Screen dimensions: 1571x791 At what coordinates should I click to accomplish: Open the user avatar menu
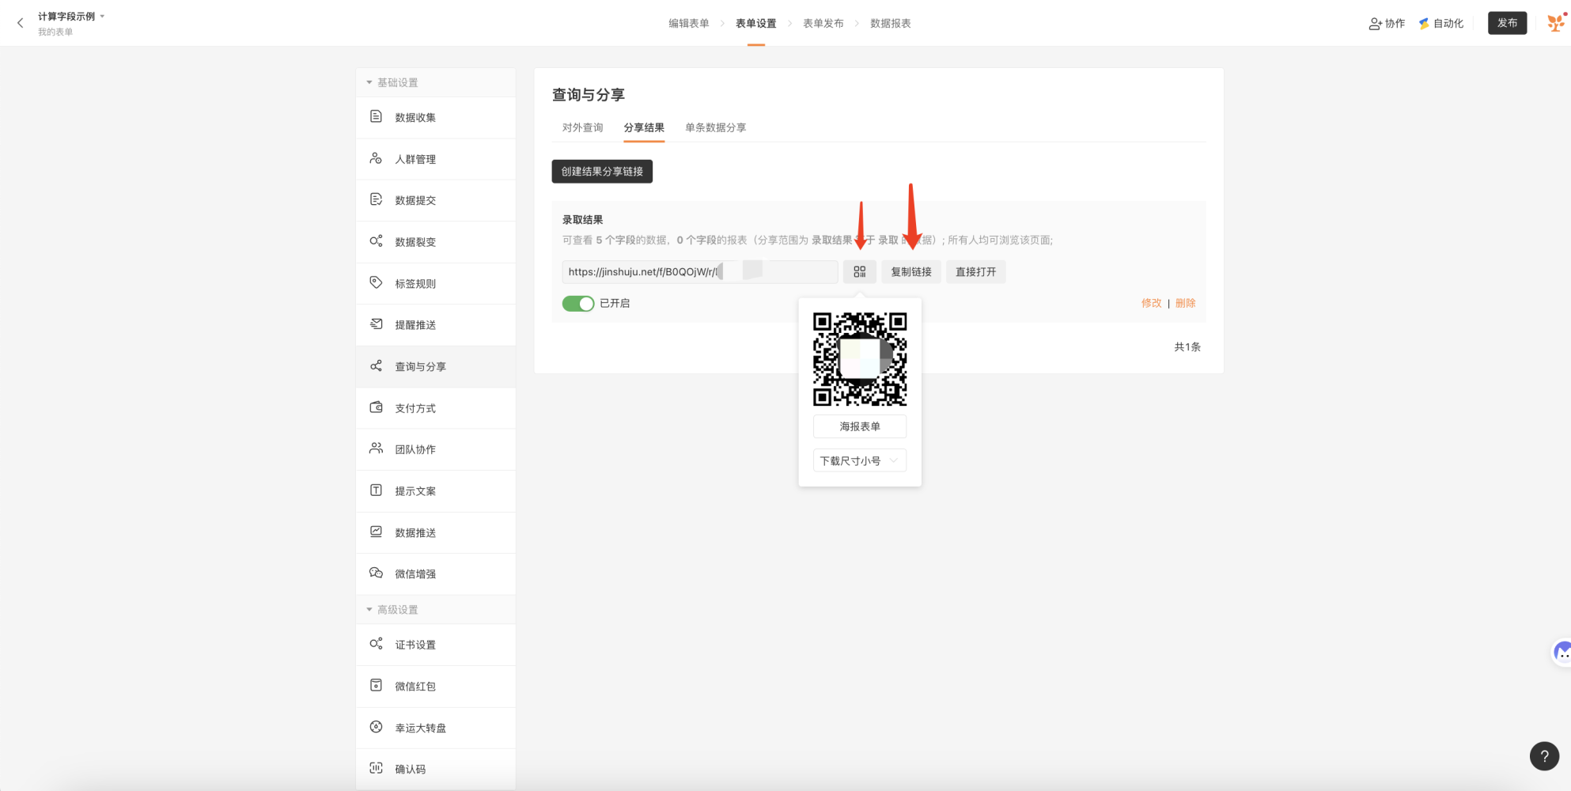(x=1556, y=23)
